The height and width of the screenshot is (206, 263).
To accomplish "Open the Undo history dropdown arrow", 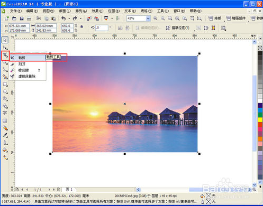I will [x=69, y=18].
